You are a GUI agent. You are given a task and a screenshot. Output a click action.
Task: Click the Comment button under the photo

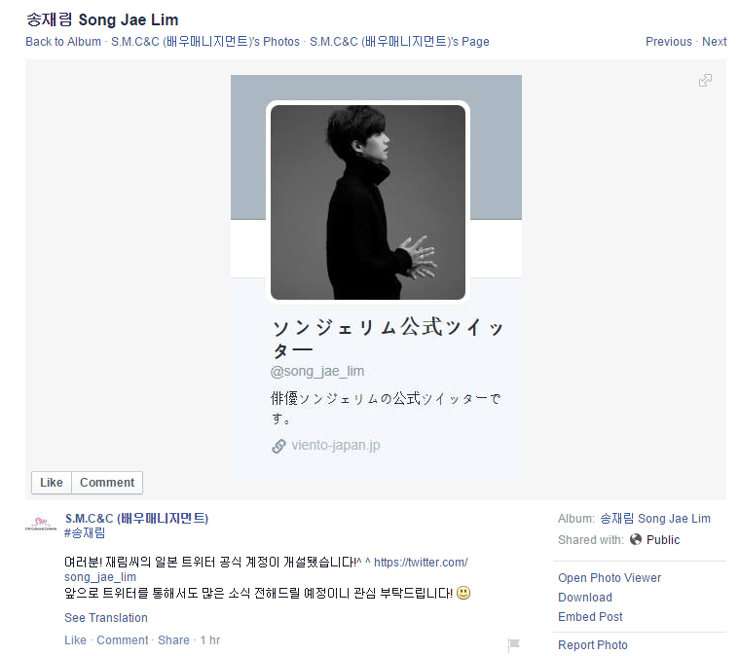[x=107, y=483]
